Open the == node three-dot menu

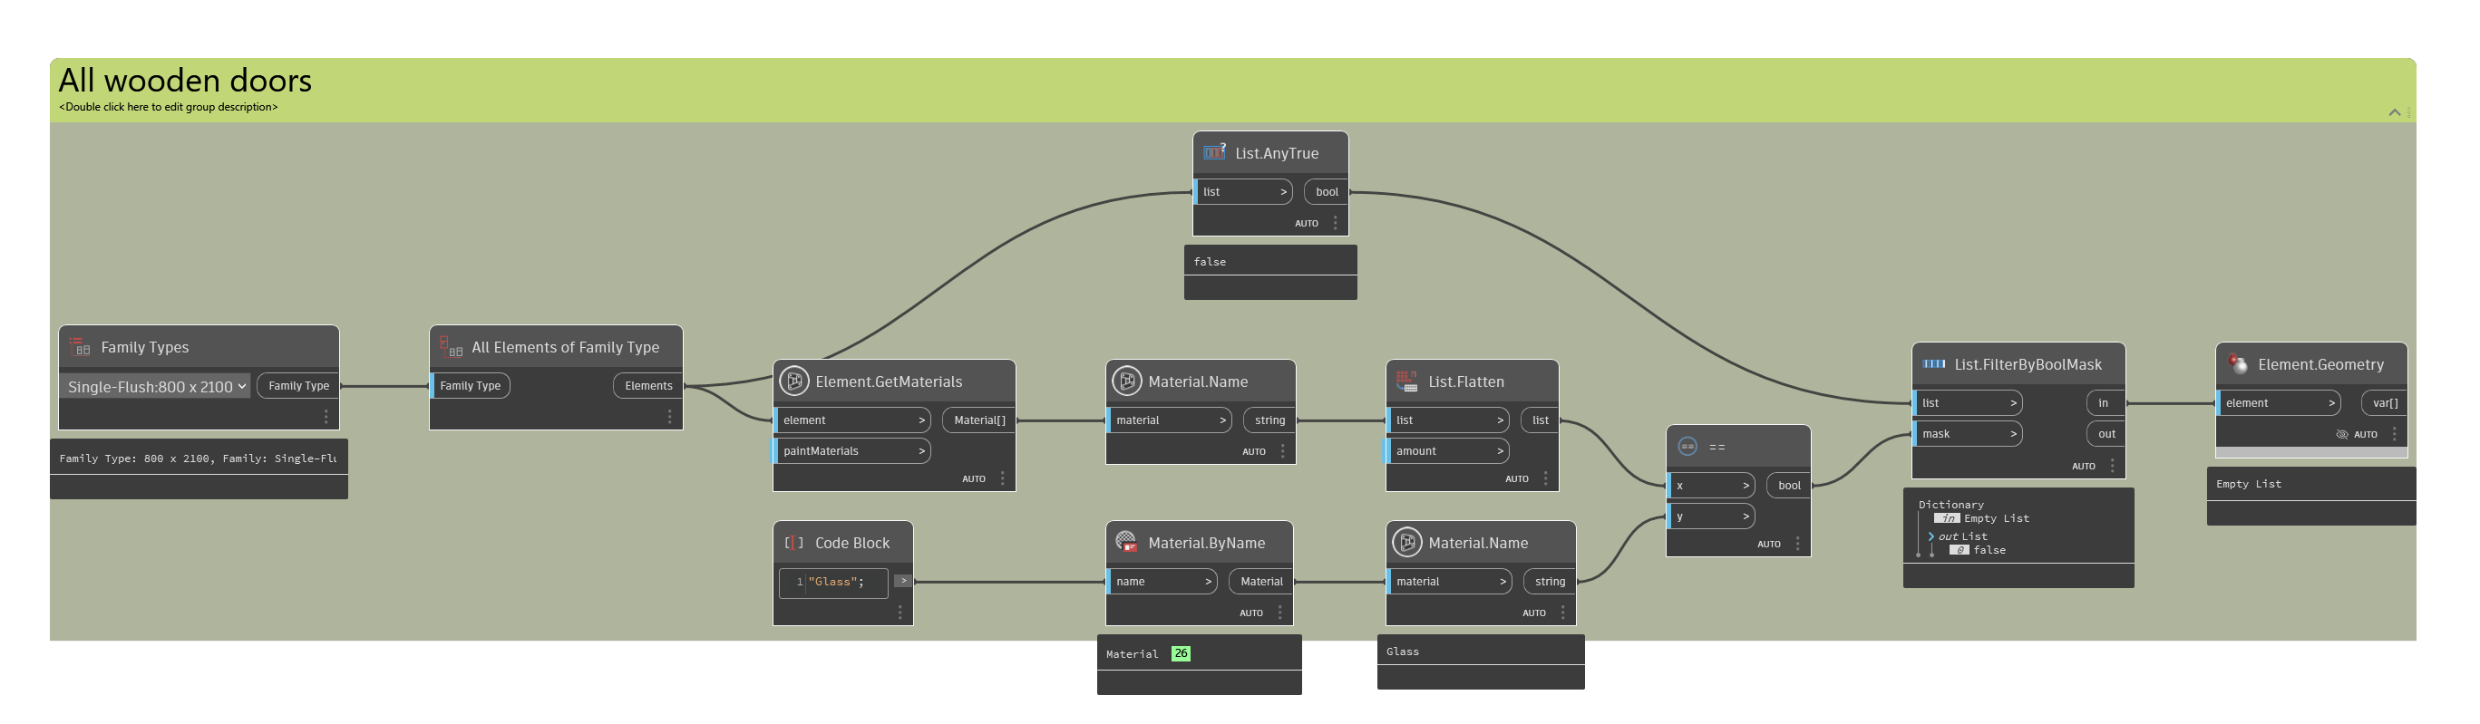pos(1797,545)
